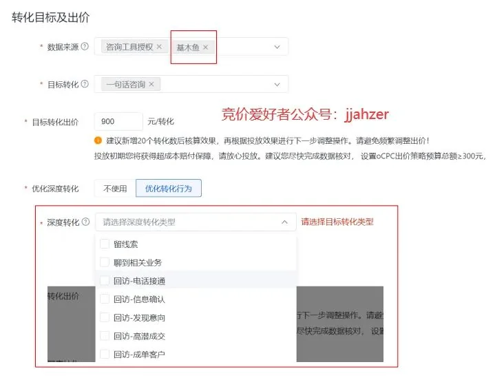Screen dimensions: 495x391
Task: Collapse the 深度转化 dropdown arrow
Action: (x=284, y=222)
